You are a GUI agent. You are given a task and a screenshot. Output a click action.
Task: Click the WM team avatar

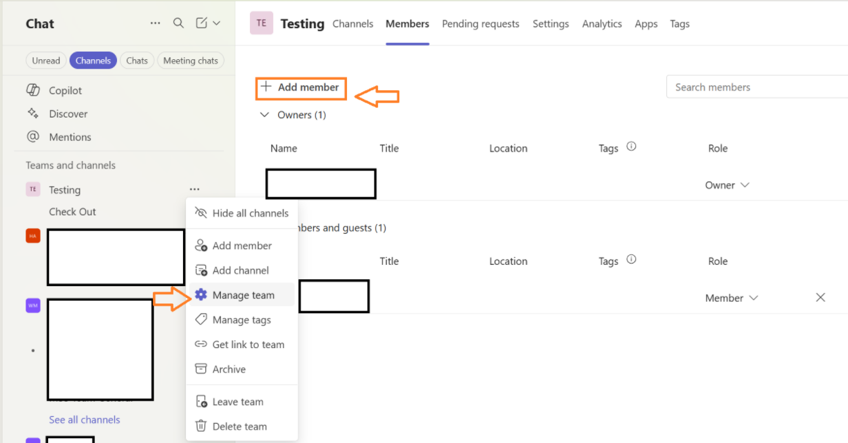click(x=33, y=305)
